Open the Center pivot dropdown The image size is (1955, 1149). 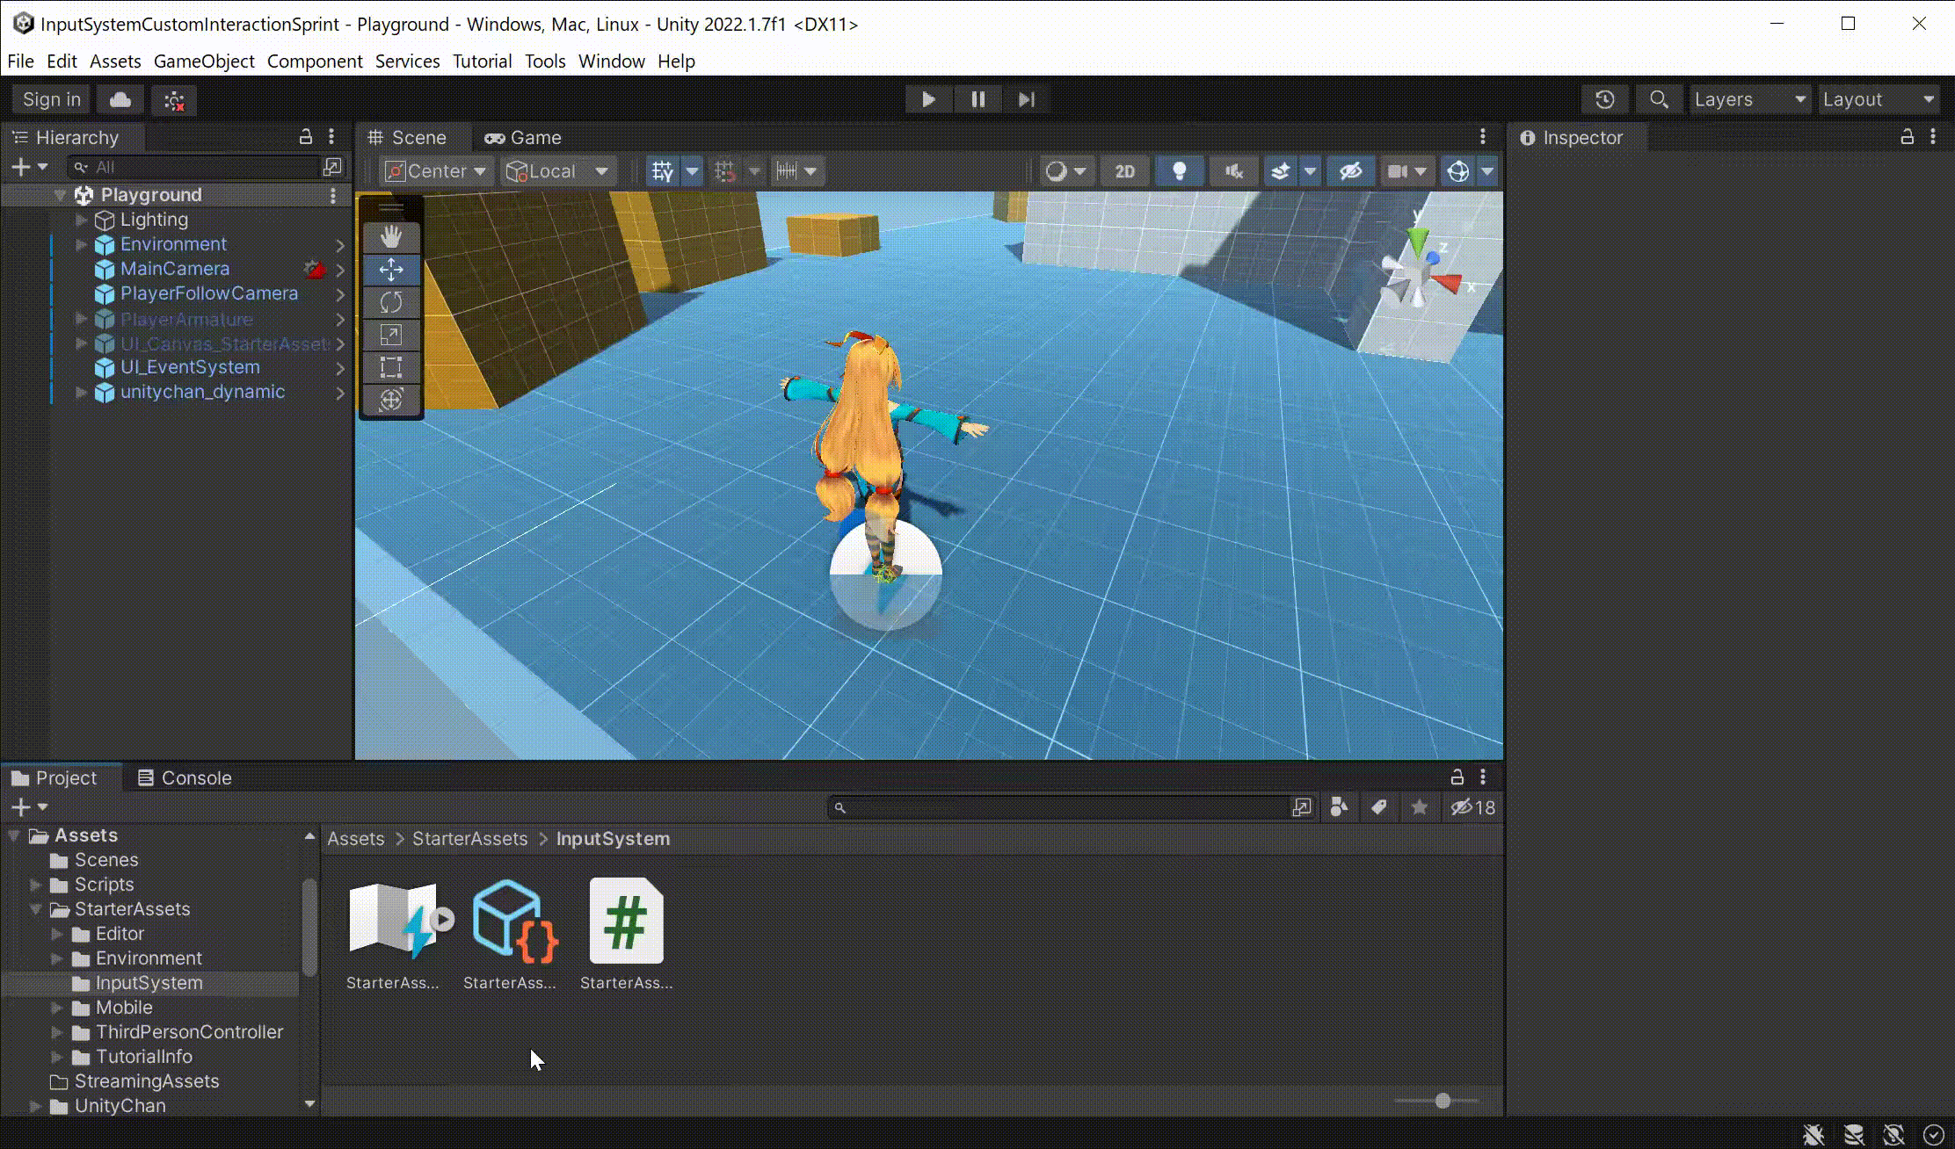point(437,171)
